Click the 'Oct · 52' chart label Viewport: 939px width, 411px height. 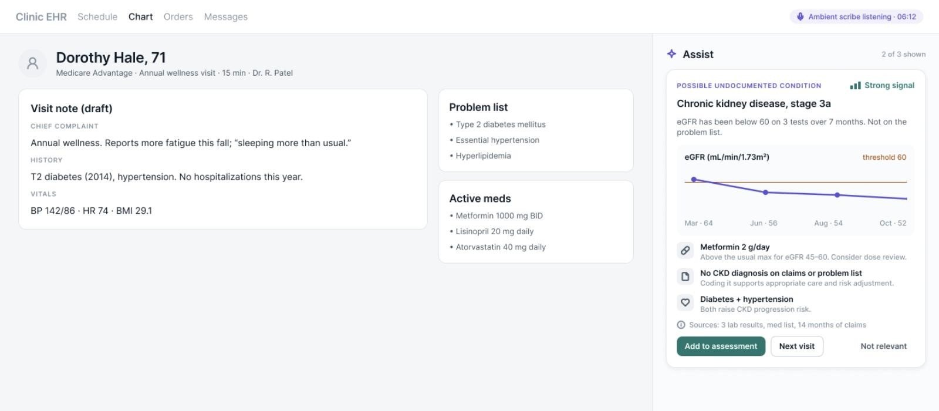893,223
